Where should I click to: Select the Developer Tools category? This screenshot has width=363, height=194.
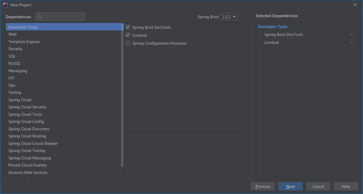tap(63, 27)
